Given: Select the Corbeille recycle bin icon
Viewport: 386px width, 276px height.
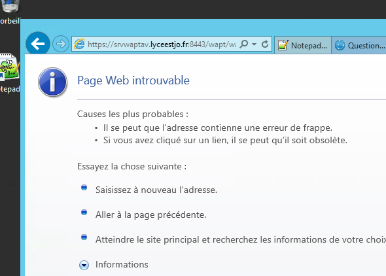Looking at the screenshot, I should [10, 6].
